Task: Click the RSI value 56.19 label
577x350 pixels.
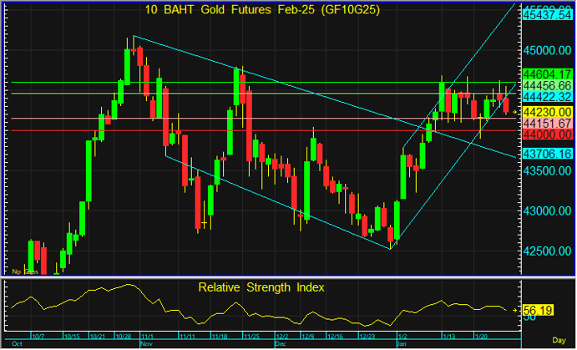Action: tap(540, 311)
